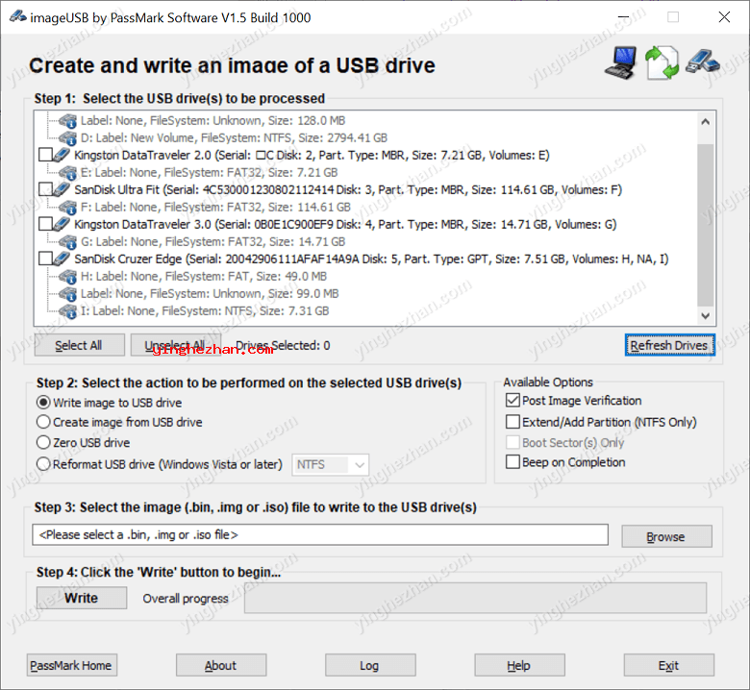The width and height of the screenshot is (750, 690).
Task: Click the Kingston DataTraveler 2.0 USB drive icon
Action: click(62, 155)
